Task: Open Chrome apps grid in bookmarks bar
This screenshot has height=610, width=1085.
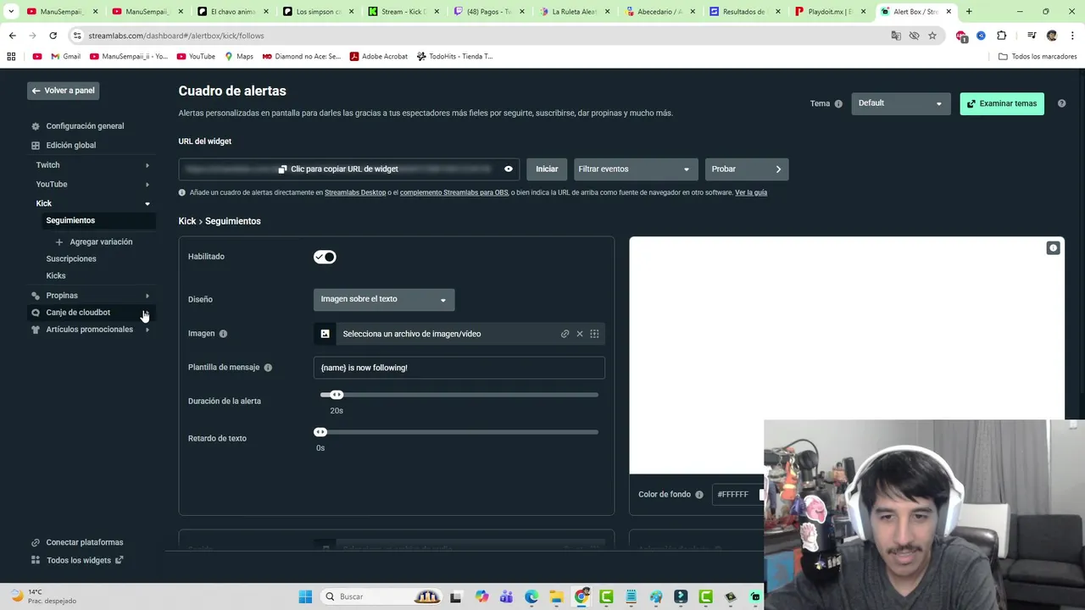Action: [11, 57]
